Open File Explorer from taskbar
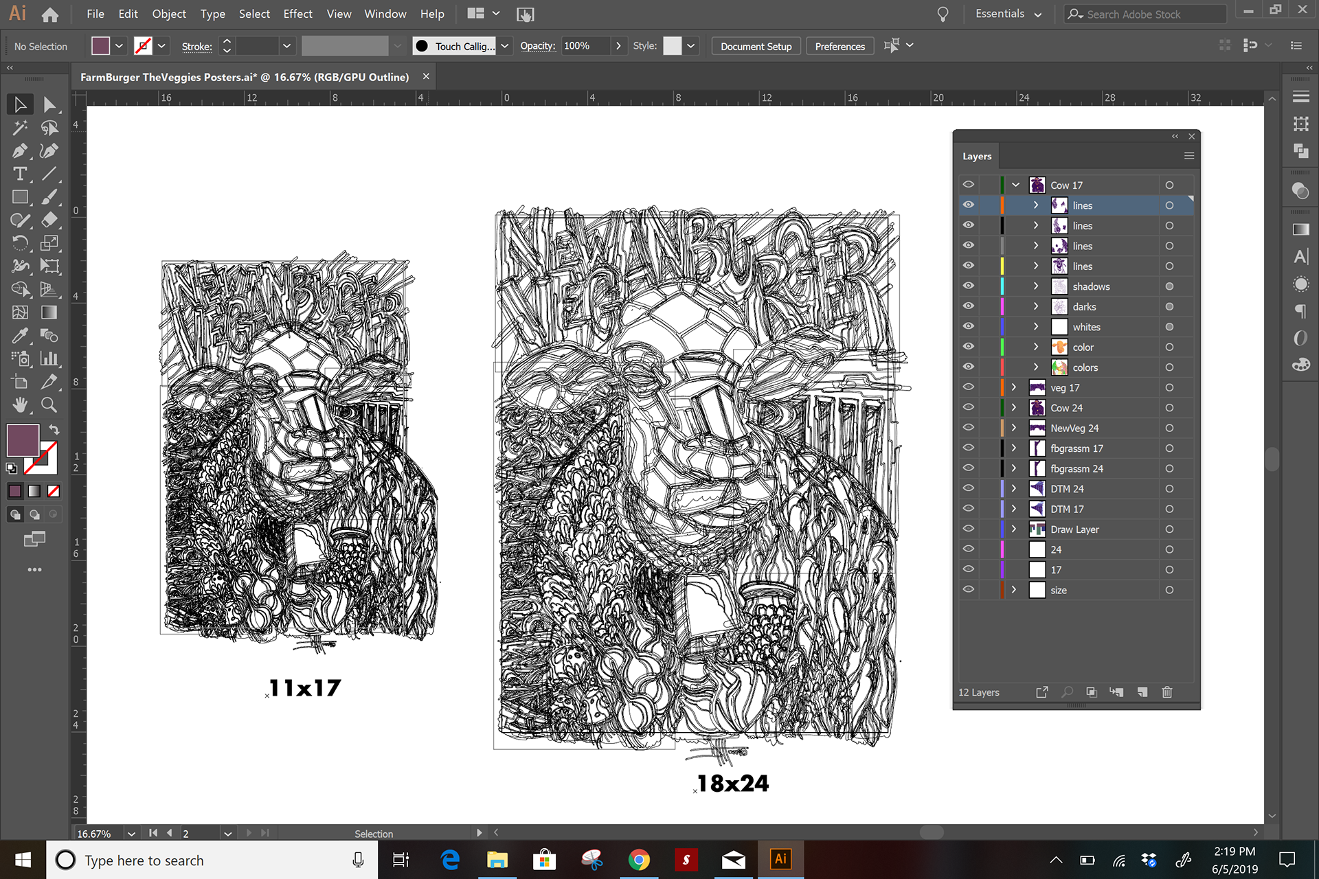This screenshot has width=1319, height=879. (497, 859)
